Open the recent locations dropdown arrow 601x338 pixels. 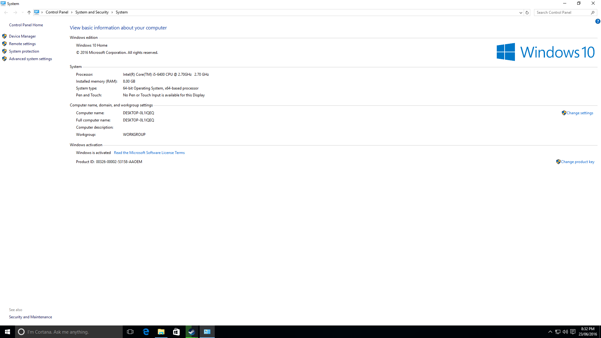(22, 13)
